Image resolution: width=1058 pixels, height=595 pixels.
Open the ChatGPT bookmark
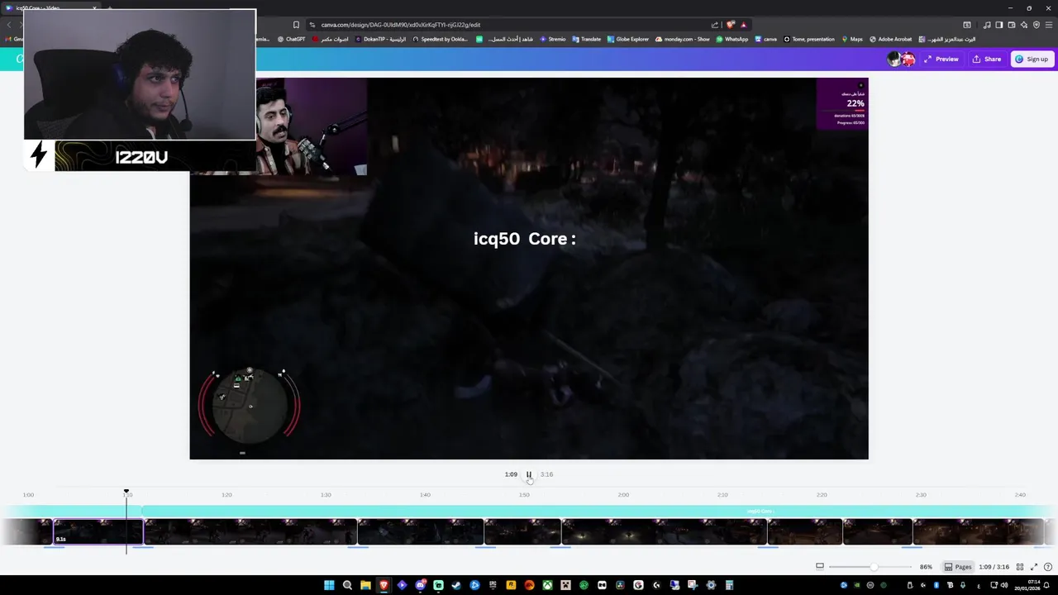coord(292,39)
